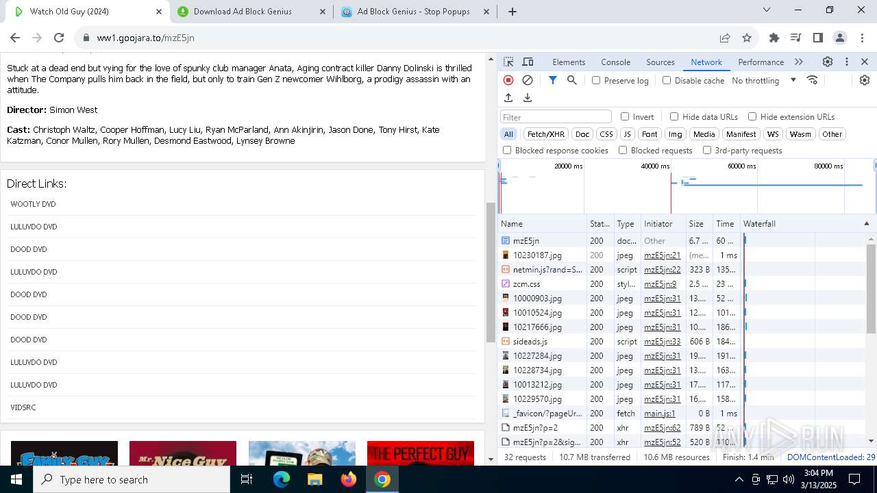The image size is (877, 493).
Task: Check 3rd-party requests
Action: [x=707, y=150]
